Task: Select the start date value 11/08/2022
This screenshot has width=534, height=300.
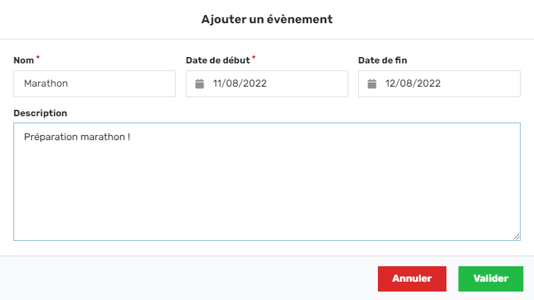Action: coord(239,84)
